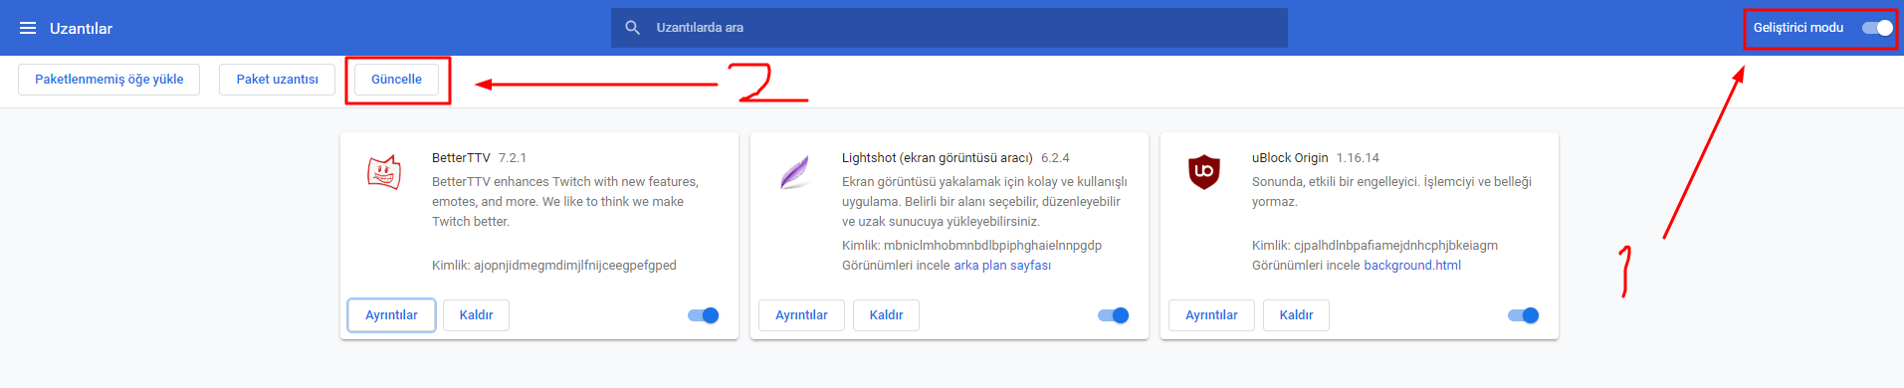The image size is (1904, 388).
Task: Click the BetterTTV Kimlik ID text
Action: pos(554,266)
